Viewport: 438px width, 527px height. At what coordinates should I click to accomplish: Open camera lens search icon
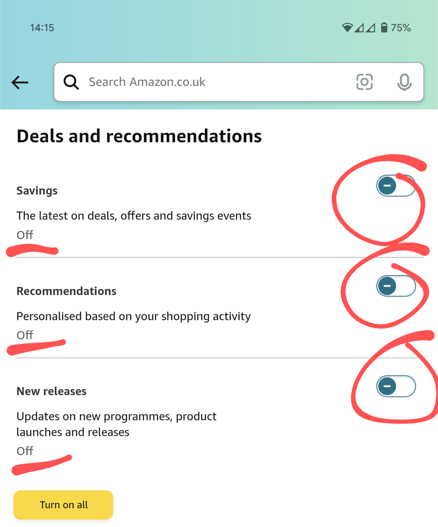click(x=364, y=82)
